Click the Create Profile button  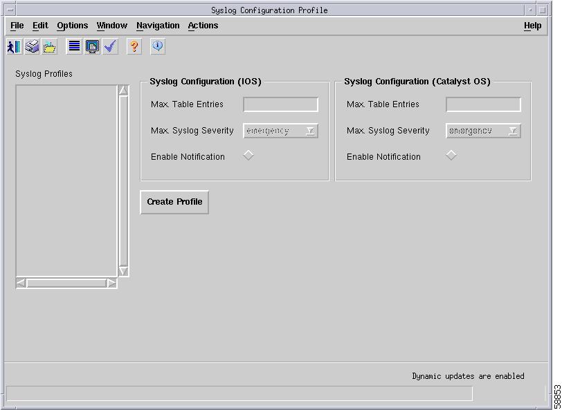coord(174,202)
